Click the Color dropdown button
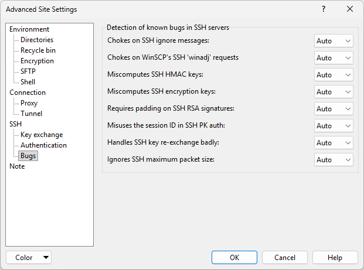The width and height of the screenshot is (364, 270). (29, 258)
